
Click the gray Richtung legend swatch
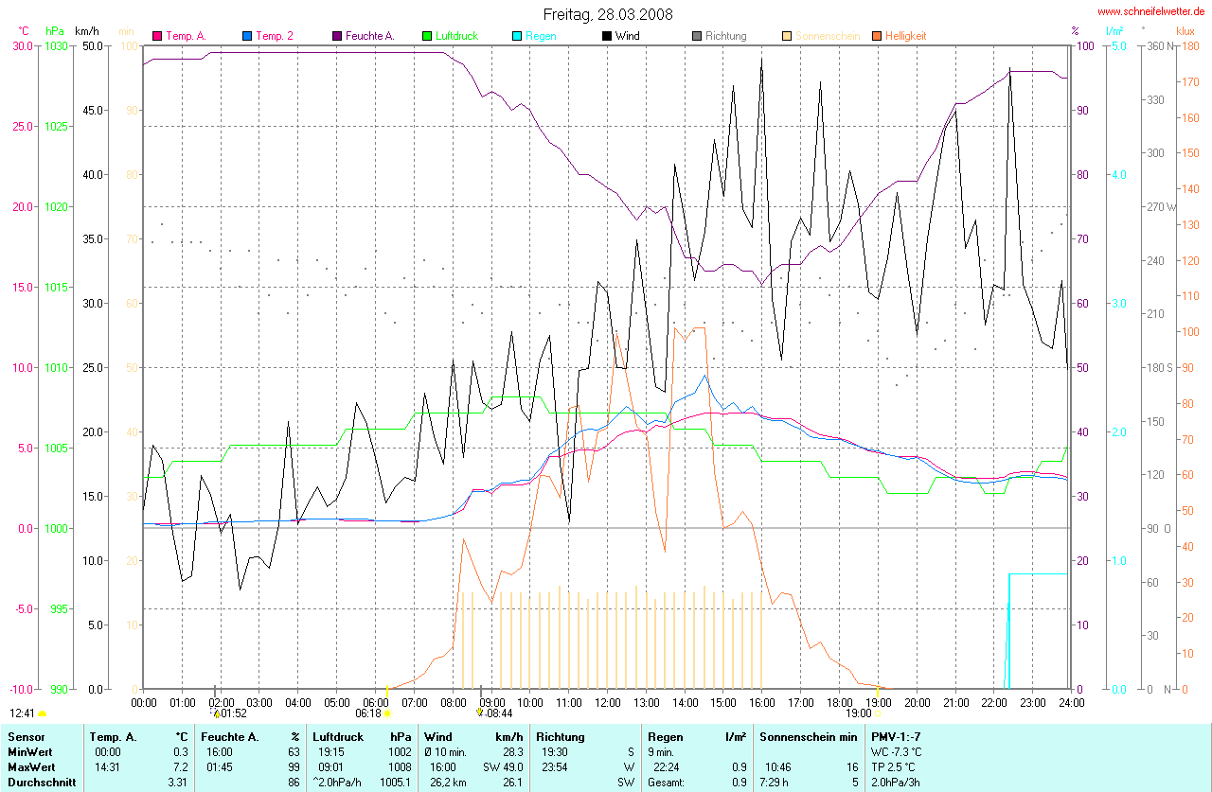[696, 36]
